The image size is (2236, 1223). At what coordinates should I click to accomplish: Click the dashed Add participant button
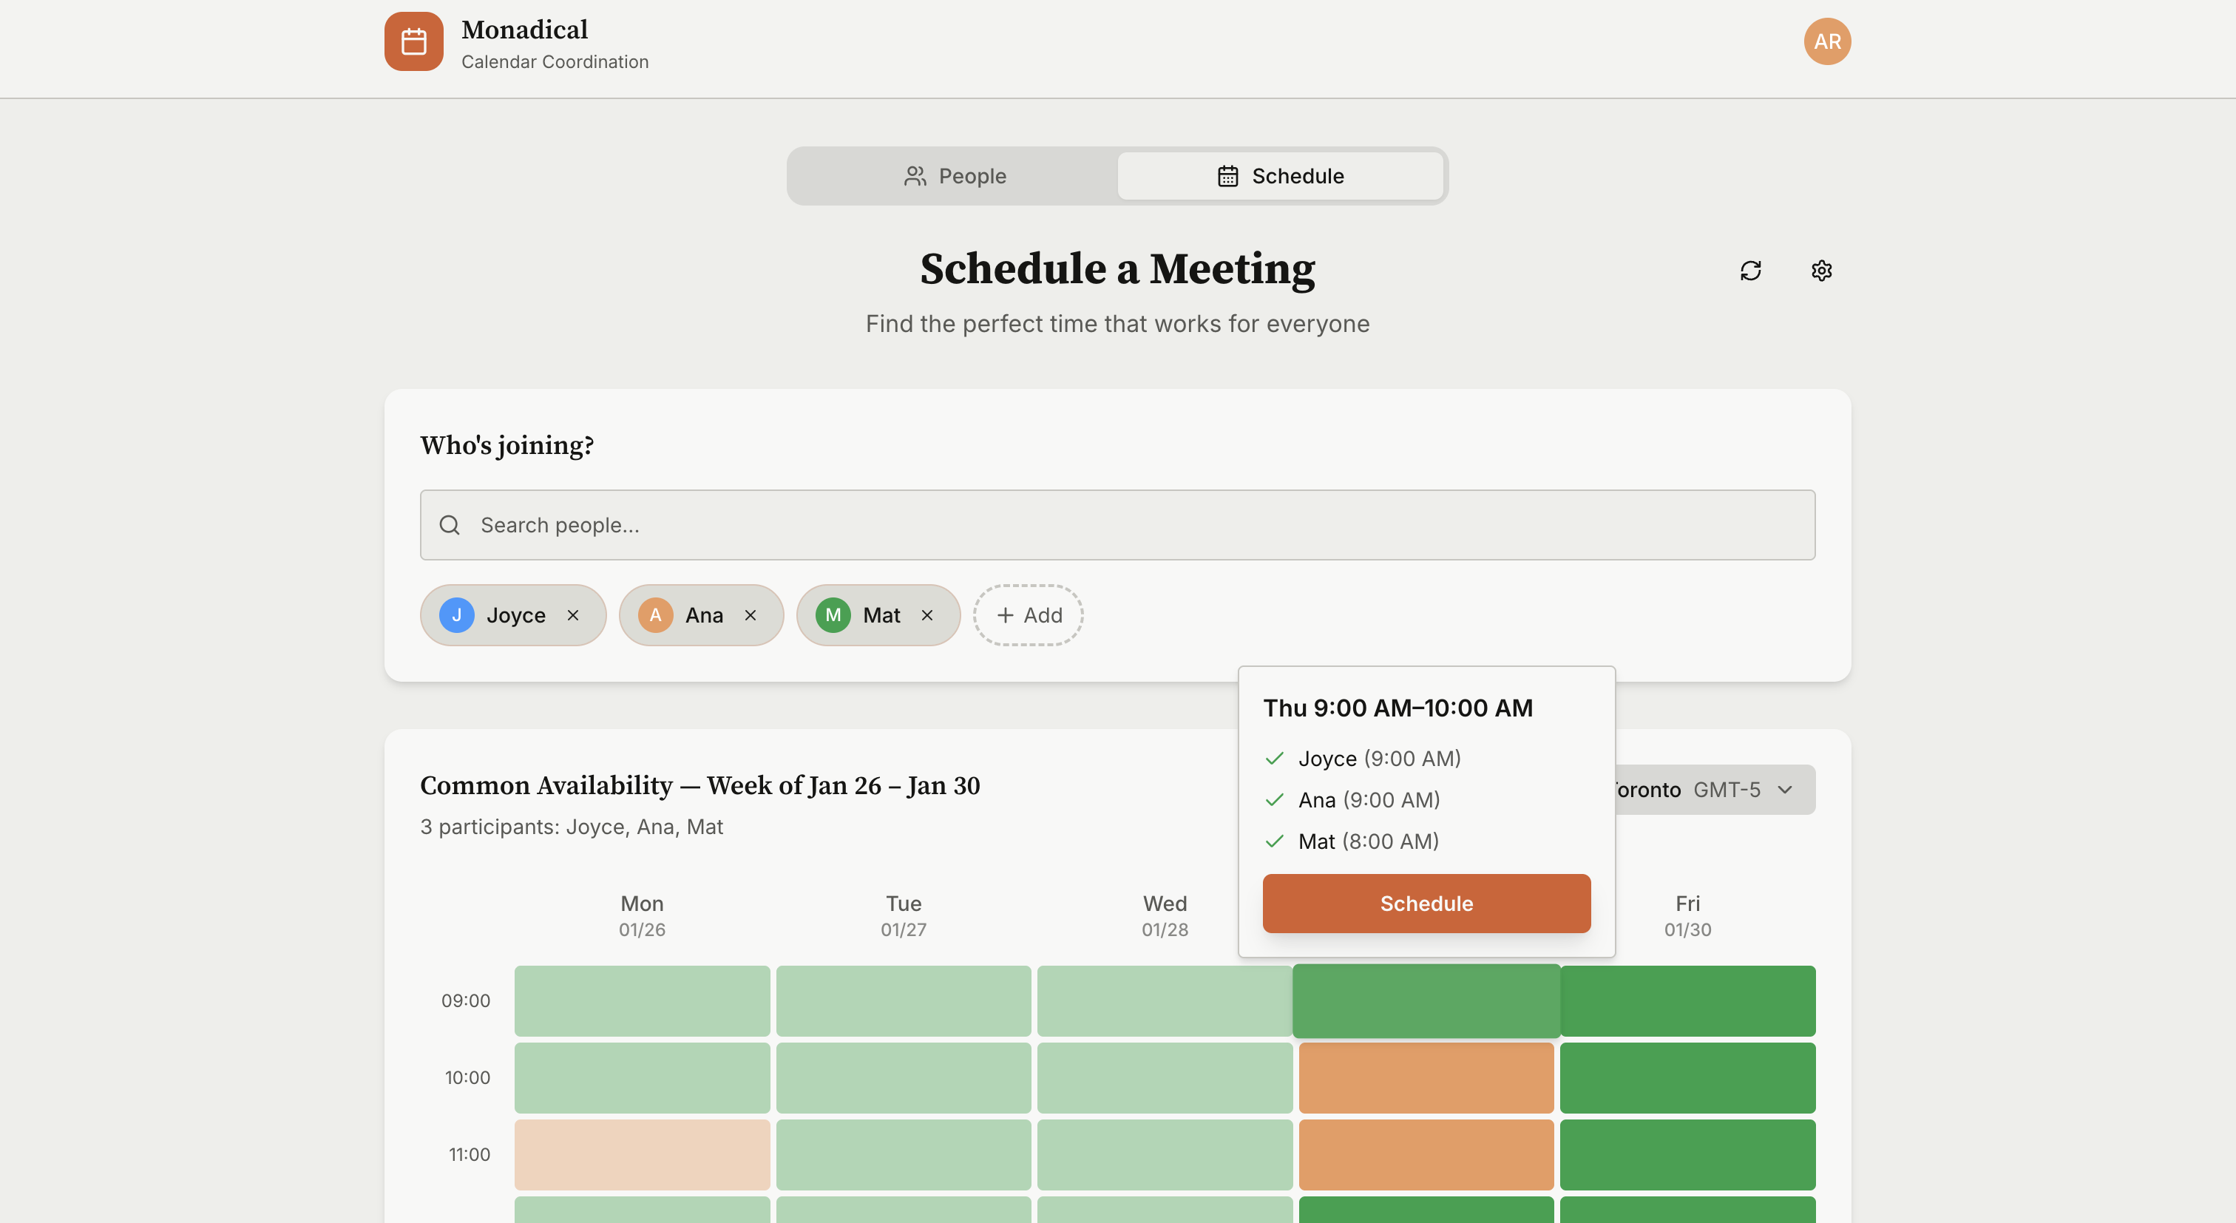(1028, 615)
